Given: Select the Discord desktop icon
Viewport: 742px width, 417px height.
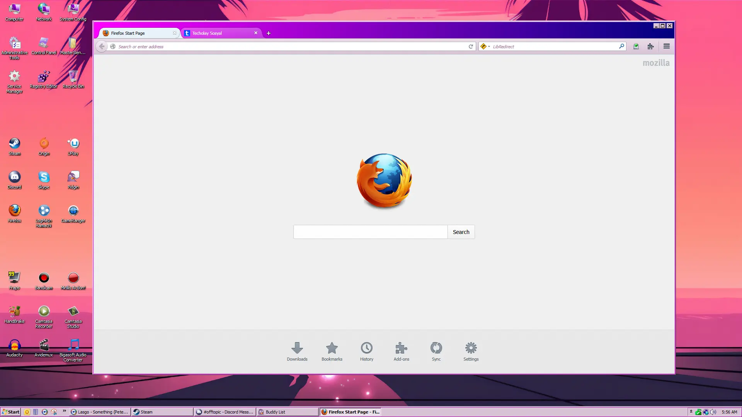Looking at the screenshot, I should [14, 180].
